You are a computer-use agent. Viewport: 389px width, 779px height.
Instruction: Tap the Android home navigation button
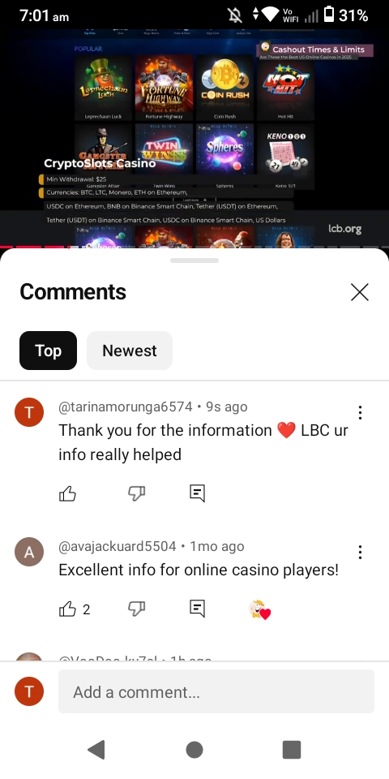click(194, 750)
